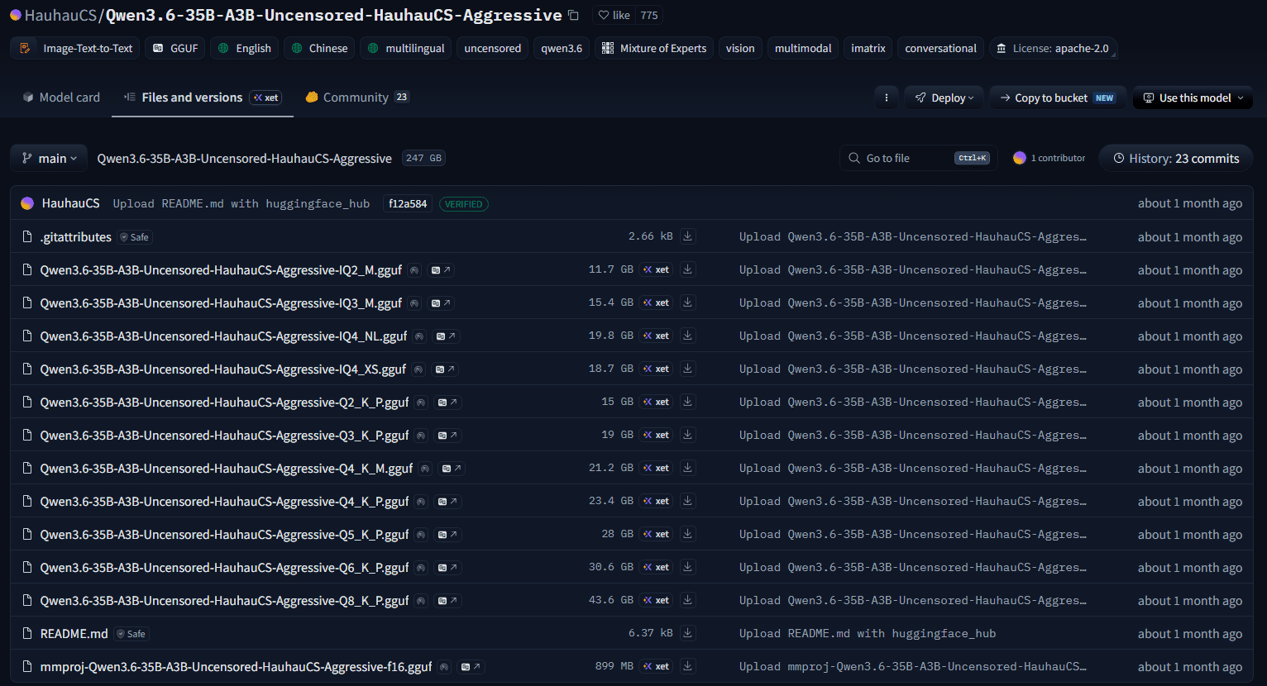Download the Q8_K_P.gguf file
This screenshot has height=686, width=1267.
tap(688, 600)
